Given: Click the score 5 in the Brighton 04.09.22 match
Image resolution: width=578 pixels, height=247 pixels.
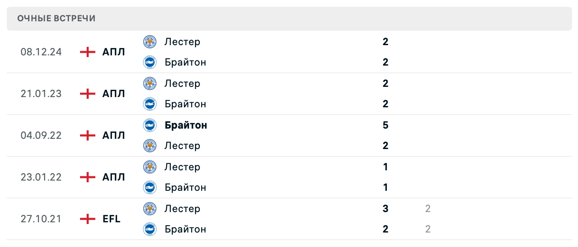Looking at the screenshot, I should pyautogui.click(x=385, y=125).
